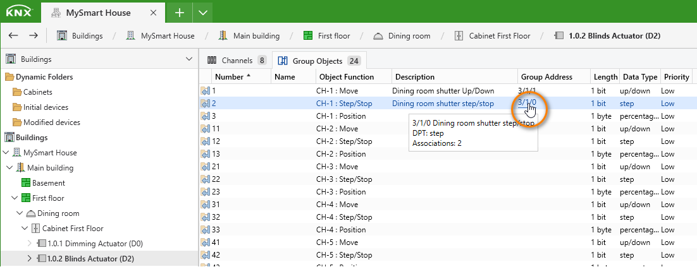Click group object icon of row 11
This screenshot has width=697, height=269.
[205, 129]
